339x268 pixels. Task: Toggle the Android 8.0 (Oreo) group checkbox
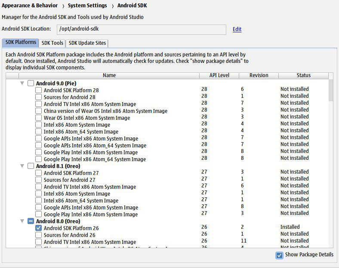click(x=31, y=221)
